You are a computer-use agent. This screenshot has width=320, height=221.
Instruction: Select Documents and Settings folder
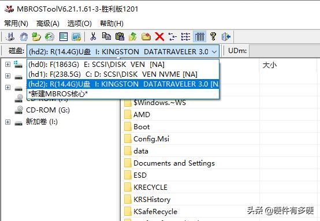(x=174, y=163)
